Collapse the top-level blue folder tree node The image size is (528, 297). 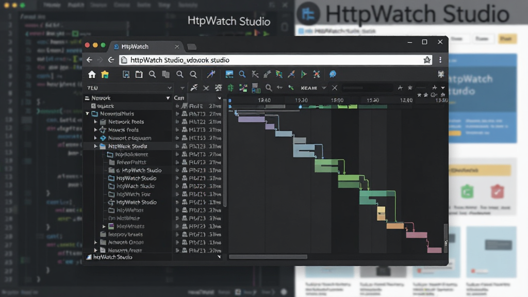88,114
